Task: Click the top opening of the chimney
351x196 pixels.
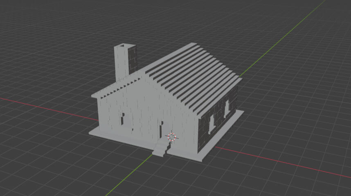Action: click(125, 46)
